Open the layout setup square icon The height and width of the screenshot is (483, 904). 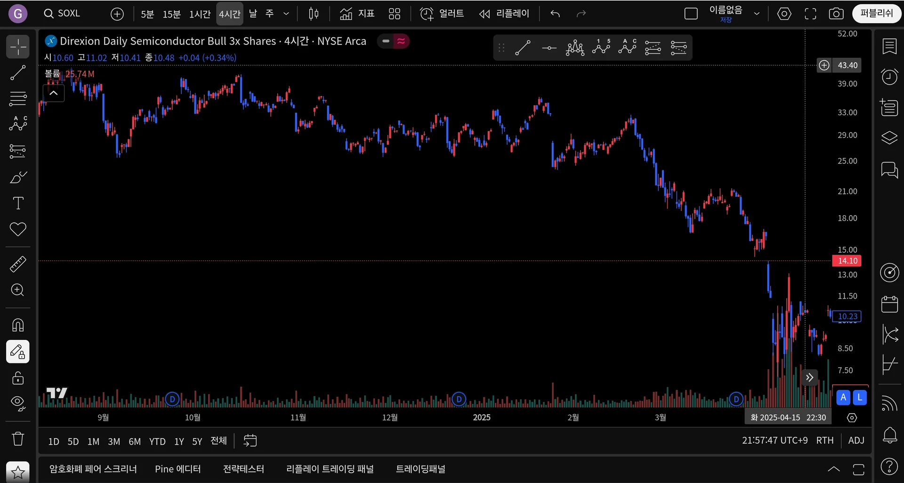pos(691,14)
